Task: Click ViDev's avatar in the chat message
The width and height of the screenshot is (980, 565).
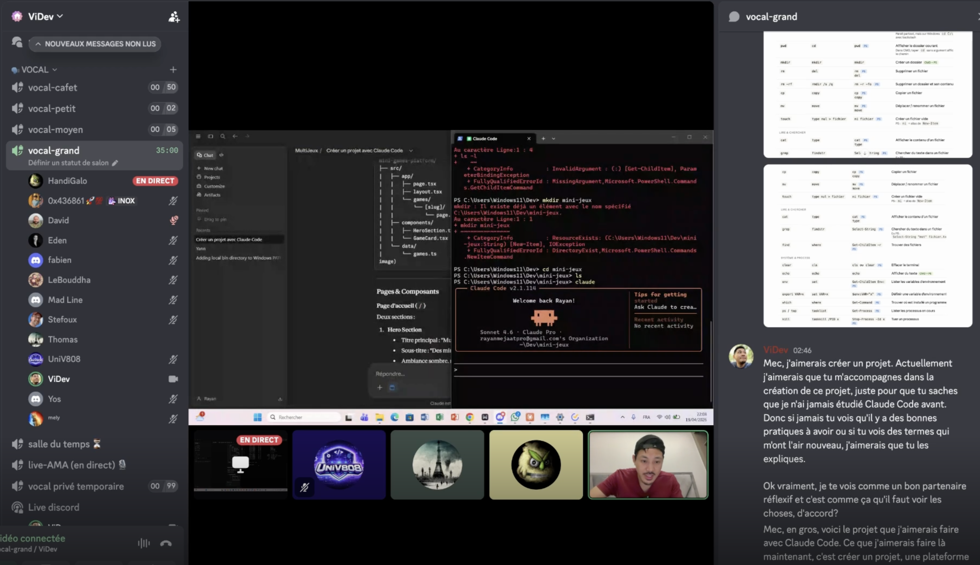Action: click(740, 356)
